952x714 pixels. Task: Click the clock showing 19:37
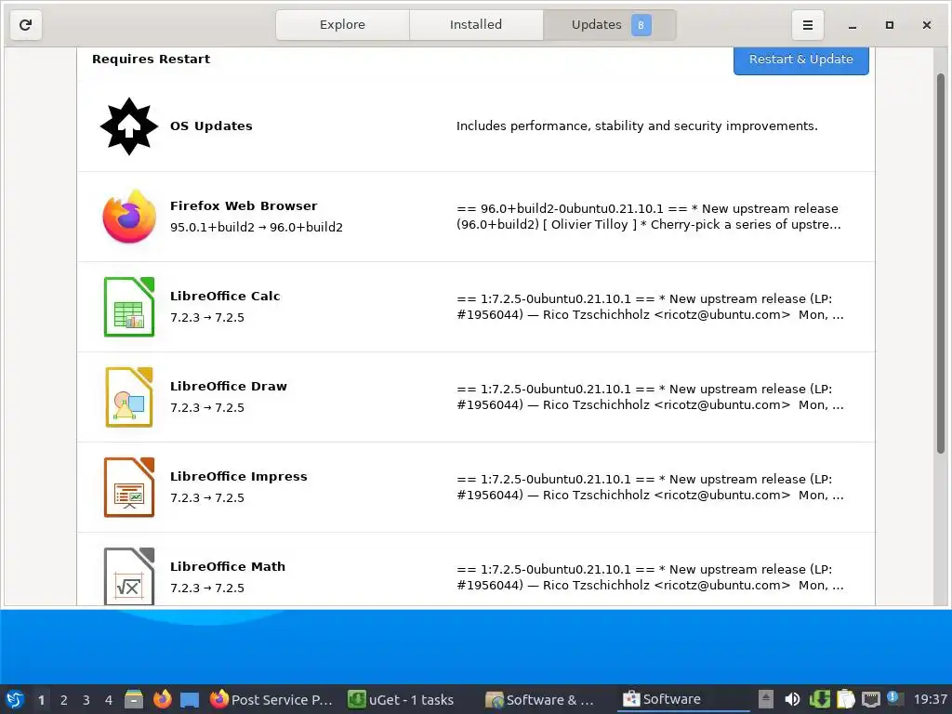930,699
